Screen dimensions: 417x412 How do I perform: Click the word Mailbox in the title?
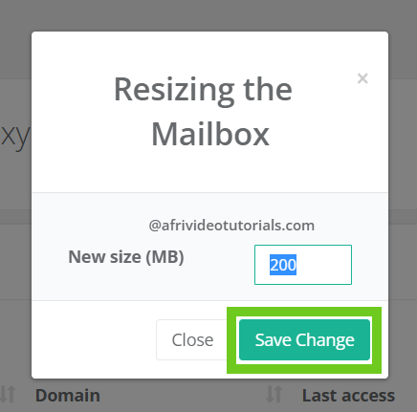(210, 135)
